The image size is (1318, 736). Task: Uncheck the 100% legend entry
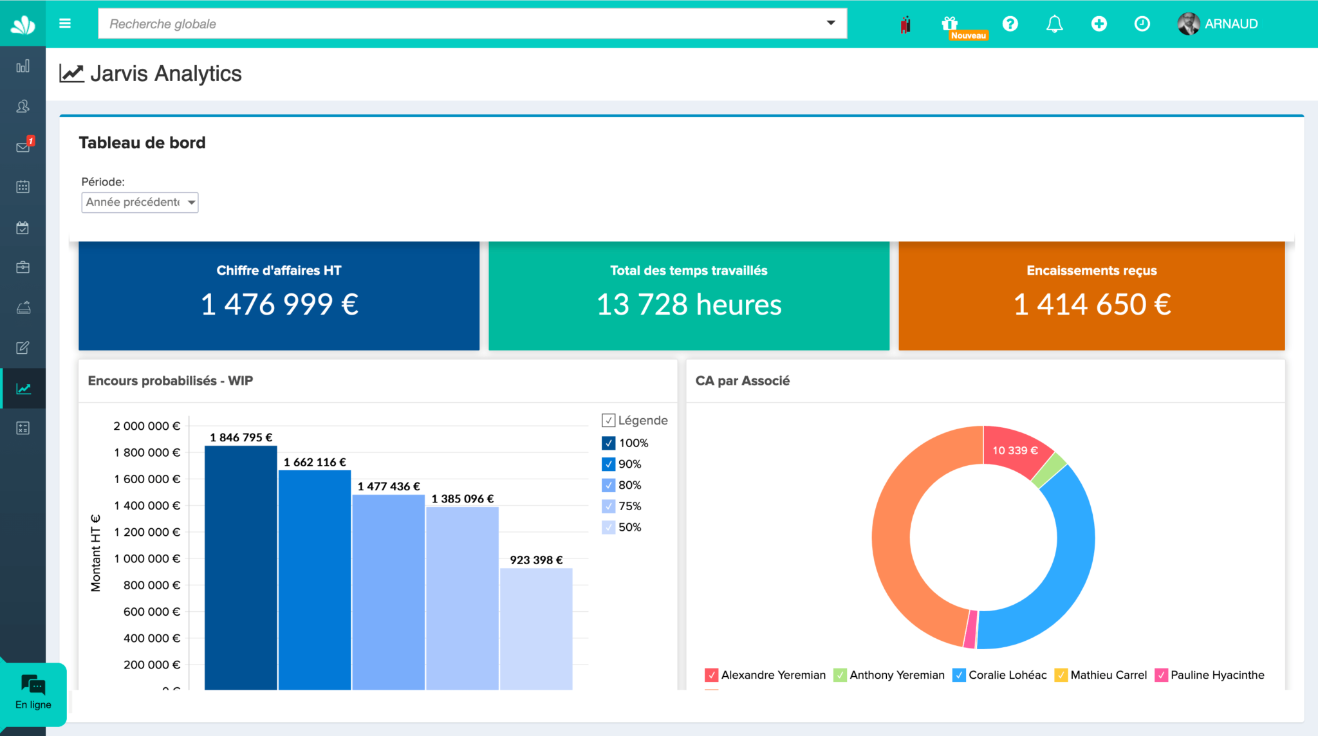pos(608,443)
